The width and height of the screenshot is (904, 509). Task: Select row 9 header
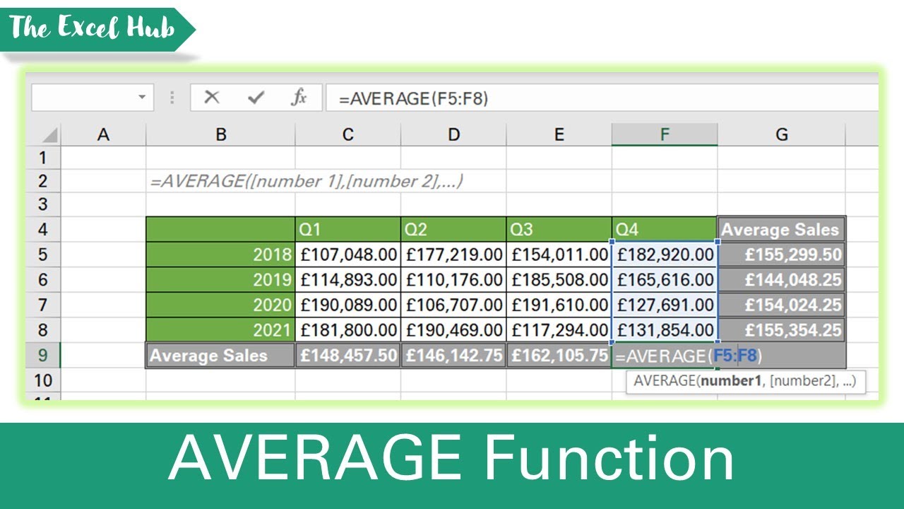(x=43, y=355)
